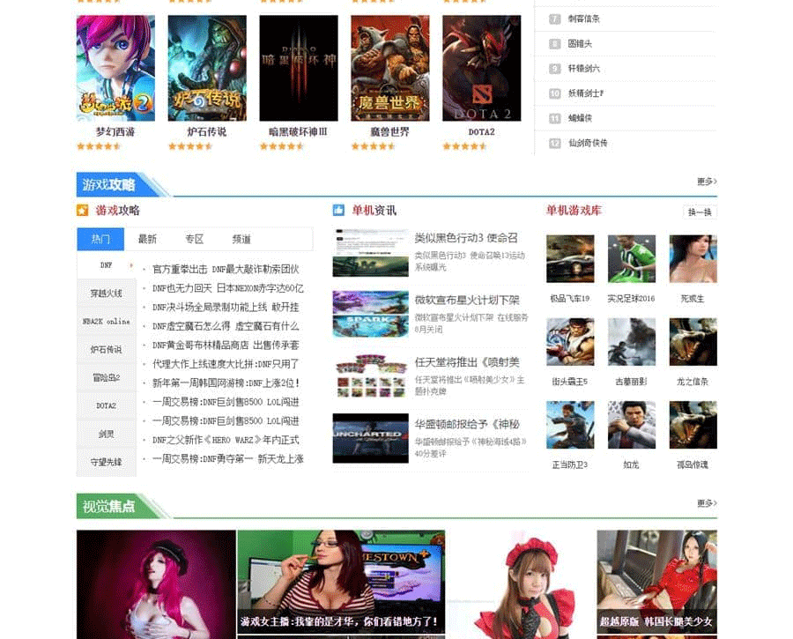Viewport: 793px width, 639px height.
Task: Open ranking item 刺客信条
Action: coord(583,19)
